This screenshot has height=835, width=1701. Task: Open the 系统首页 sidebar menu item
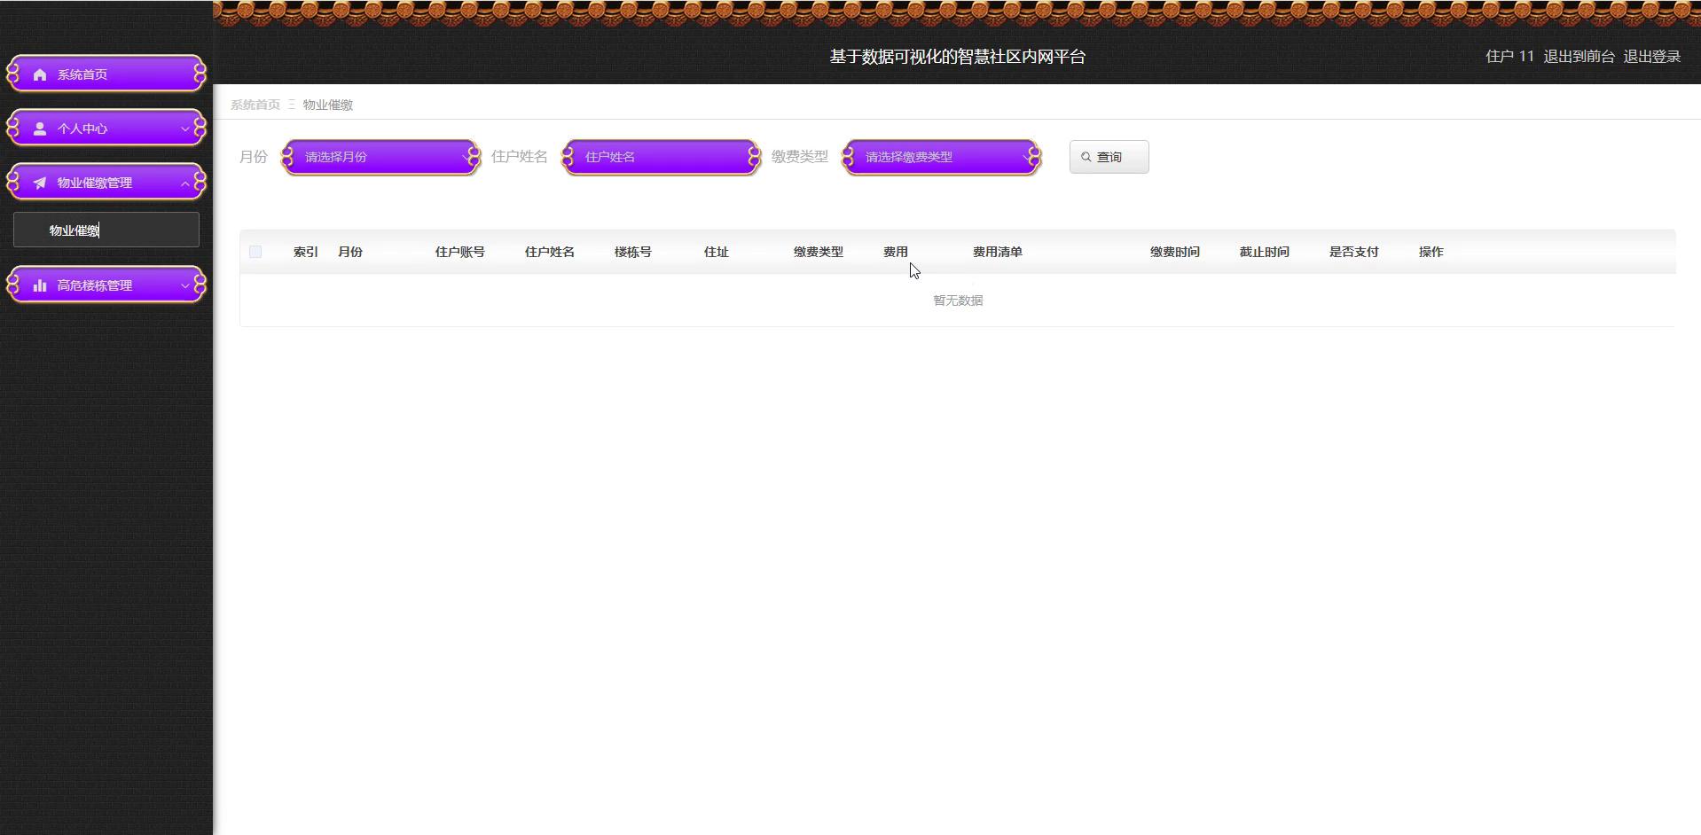106,74
